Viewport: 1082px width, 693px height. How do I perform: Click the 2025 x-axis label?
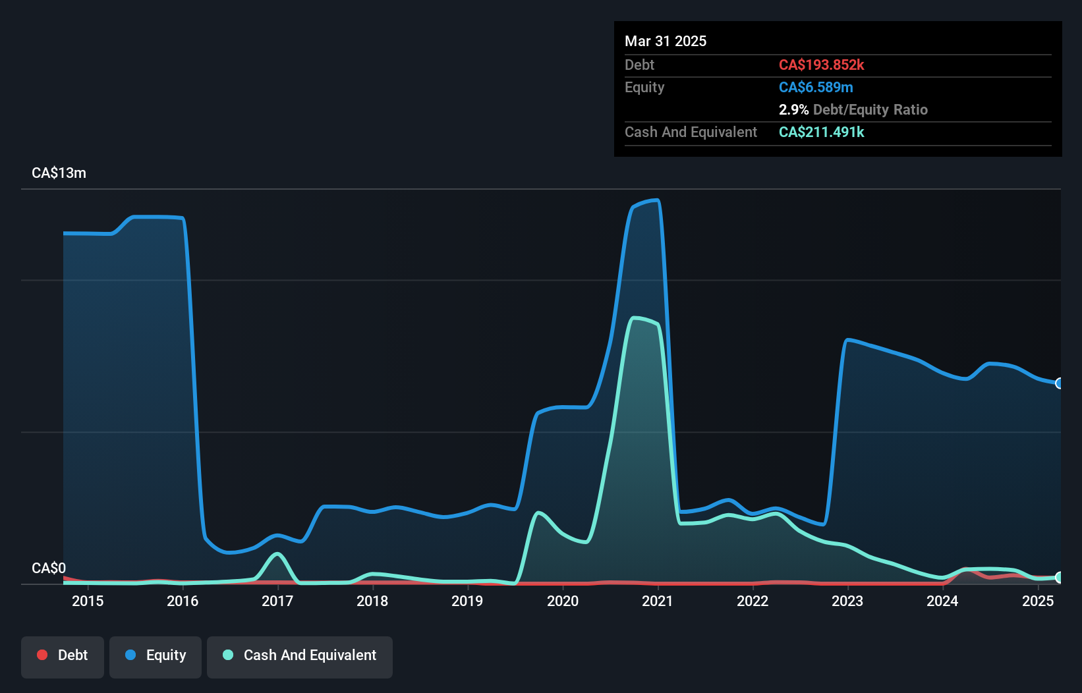pos(1038,601)
